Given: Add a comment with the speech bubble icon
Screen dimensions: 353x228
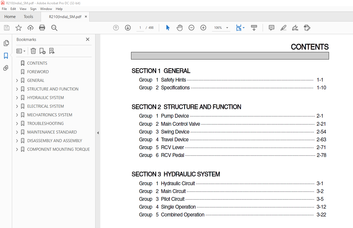Looking at the screenshot, I should 272,28.
